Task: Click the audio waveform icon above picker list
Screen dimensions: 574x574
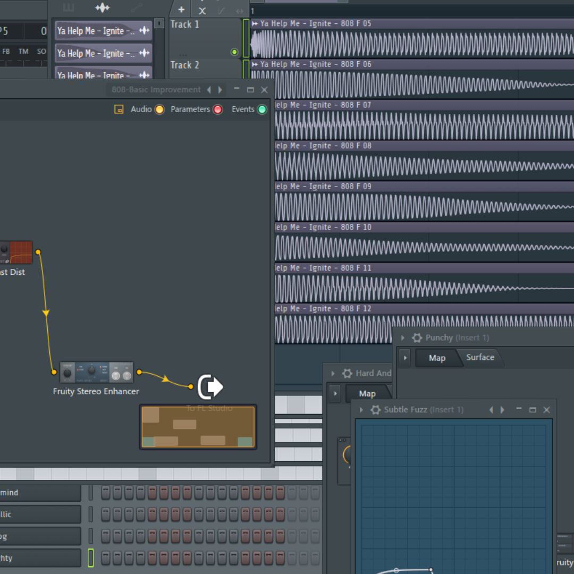Action: [x=102, y=7]
